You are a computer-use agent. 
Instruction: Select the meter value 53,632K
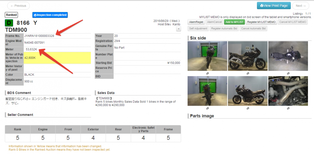coord(31,49)
